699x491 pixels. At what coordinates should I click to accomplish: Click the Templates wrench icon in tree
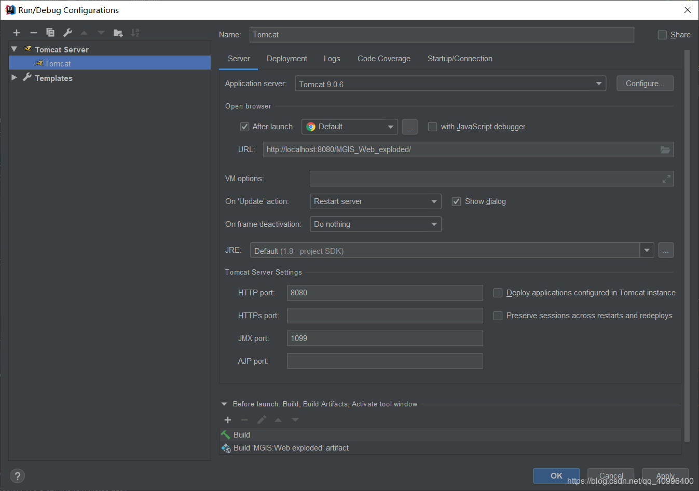point(27,77)
